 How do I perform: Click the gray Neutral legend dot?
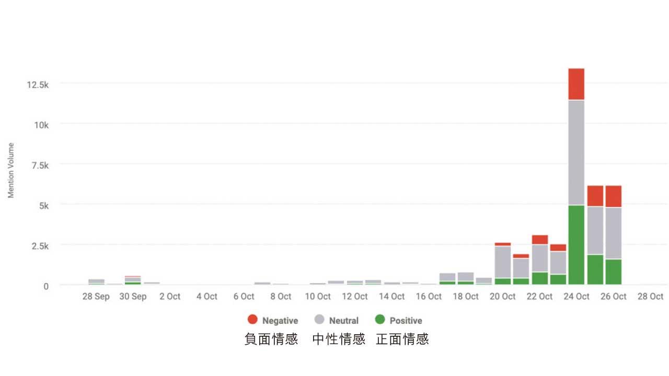click(319, 320)
